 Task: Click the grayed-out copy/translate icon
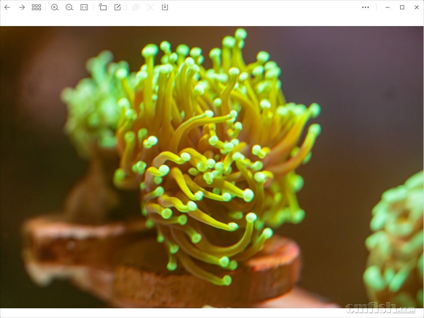point(136,7)
